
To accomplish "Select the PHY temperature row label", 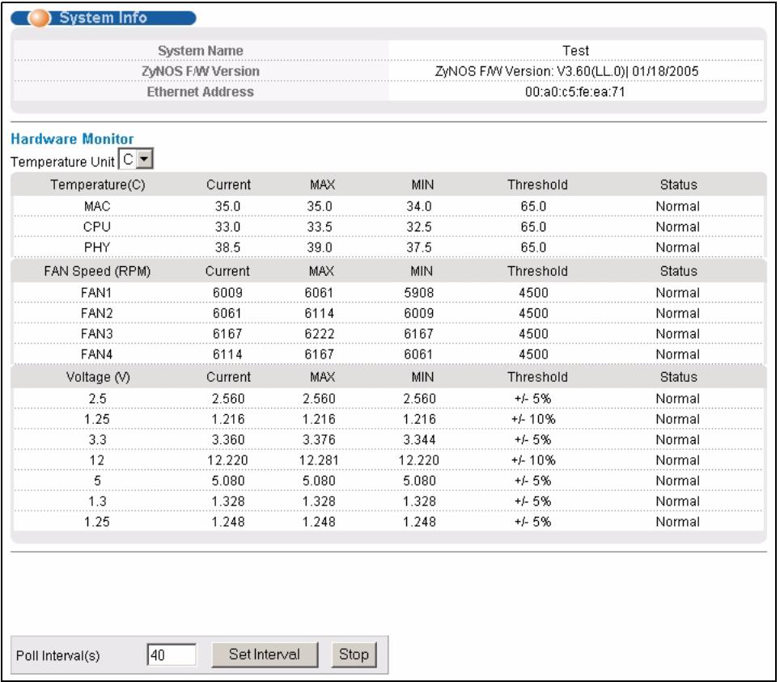I will point(97,248).
